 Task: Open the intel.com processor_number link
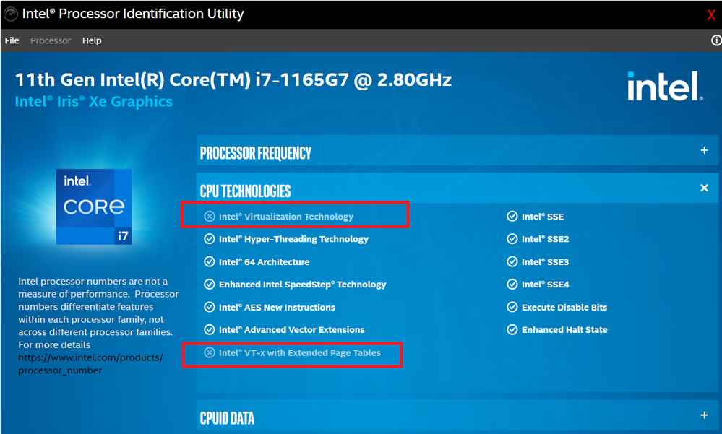tap(91, 363)
